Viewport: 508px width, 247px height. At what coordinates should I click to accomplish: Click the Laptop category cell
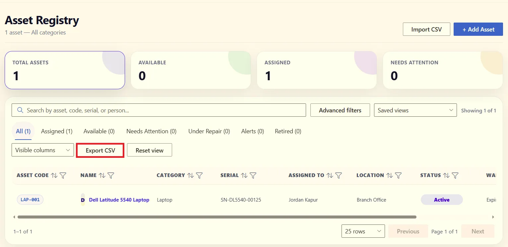(164, 200)
